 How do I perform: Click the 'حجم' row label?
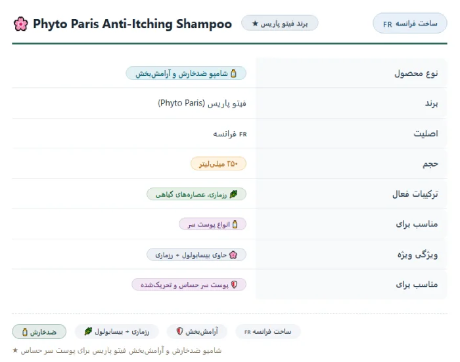pos(430,164)
